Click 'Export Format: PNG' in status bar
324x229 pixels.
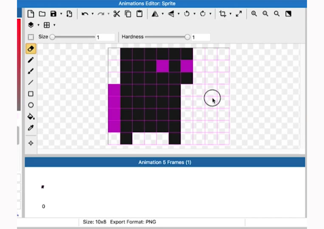[x=133, y=222]
